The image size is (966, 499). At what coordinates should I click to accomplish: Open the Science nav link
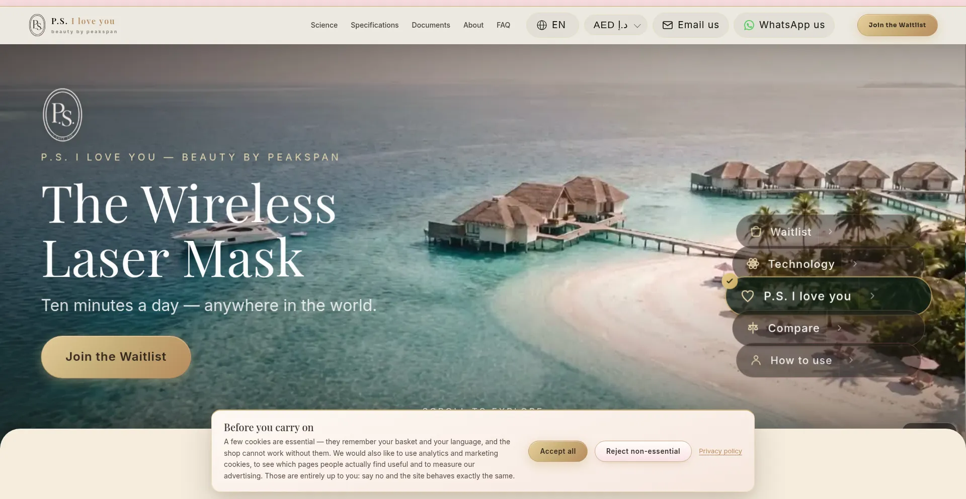tap(324, 25)
